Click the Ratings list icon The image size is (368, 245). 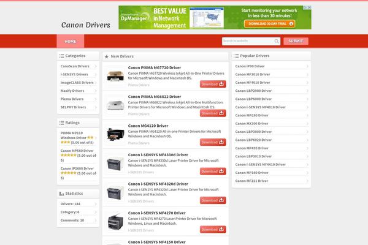coord(61,123)
